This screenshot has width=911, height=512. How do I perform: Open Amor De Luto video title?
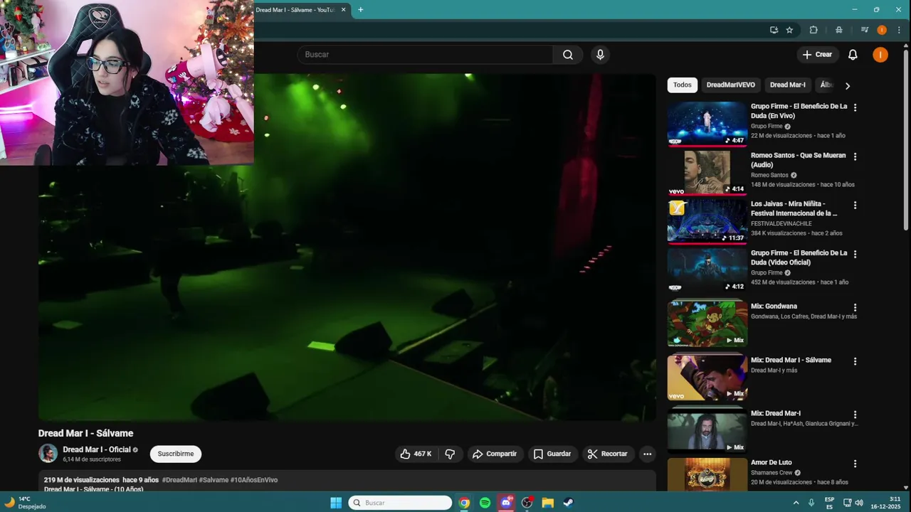coord(772,462)
